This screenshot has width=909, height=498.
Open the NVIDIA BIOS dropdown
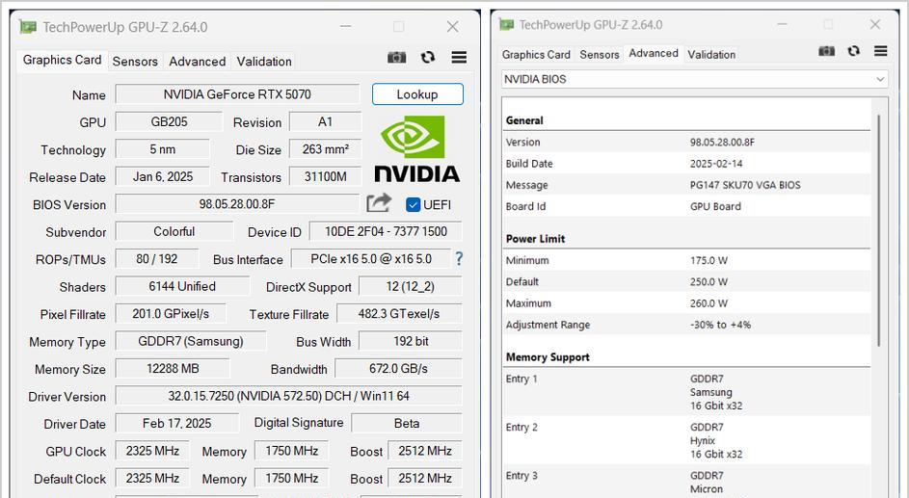point(694,79)
